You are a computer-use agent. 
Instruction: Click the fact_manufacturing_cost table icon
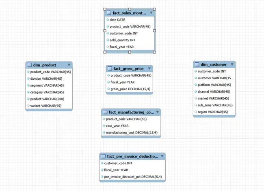(105, 112)
